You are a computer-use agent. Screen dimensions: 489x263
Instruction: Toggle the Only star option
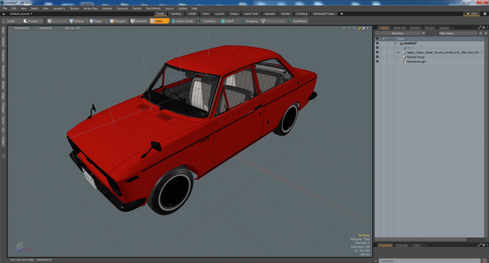472,14
